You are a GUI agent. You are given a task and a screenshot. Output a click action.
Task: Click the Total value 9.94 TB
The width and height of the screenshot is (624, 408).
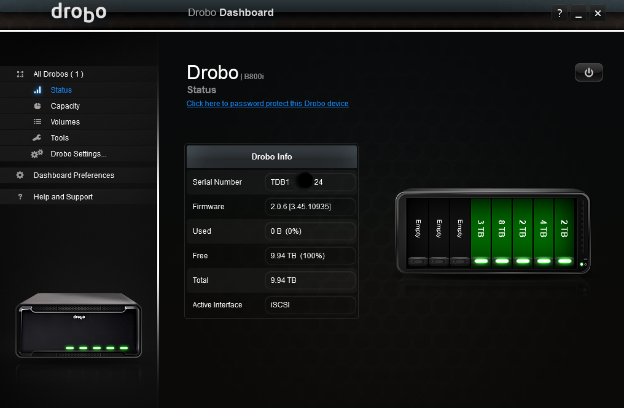pos(283,280)
